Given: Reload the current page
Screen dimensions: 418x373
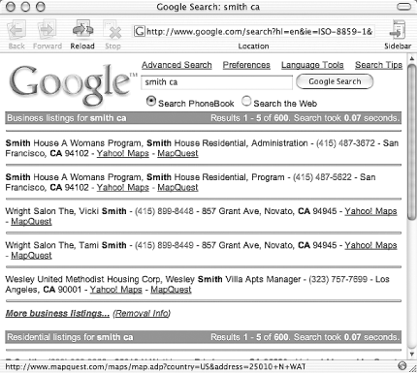Looking at the screenshot, I should click(x=82, y=29).
